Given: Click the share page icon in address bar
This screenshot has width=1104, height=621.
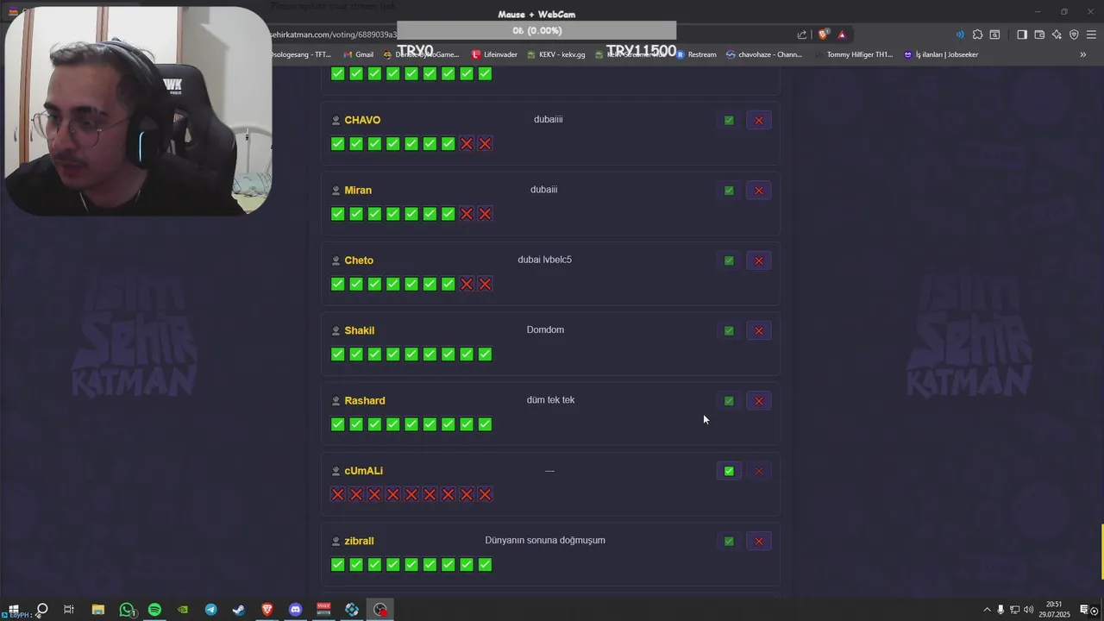Looking at the screenshot, I should tap(802, 34).
